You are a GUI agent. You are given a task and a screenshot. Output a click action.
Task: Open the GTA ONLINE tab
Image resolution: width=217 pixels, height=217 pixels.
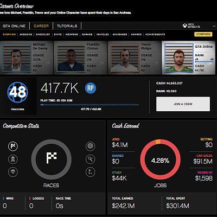click(x=14, y=26)
